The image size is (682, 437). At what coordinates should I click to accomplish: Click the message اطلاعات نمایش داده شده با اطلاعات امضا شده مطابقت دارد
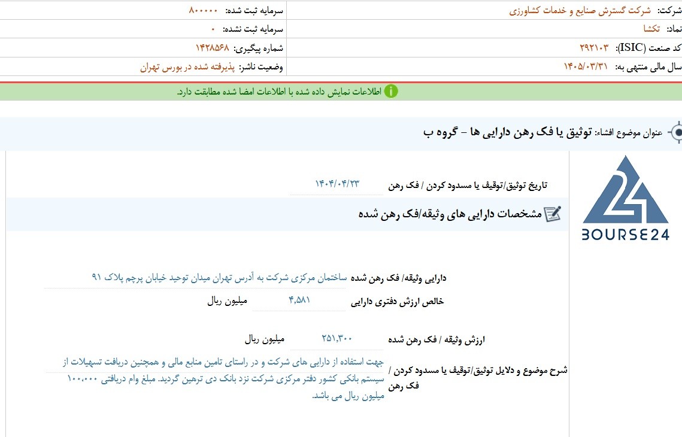[x=279, y=92]
